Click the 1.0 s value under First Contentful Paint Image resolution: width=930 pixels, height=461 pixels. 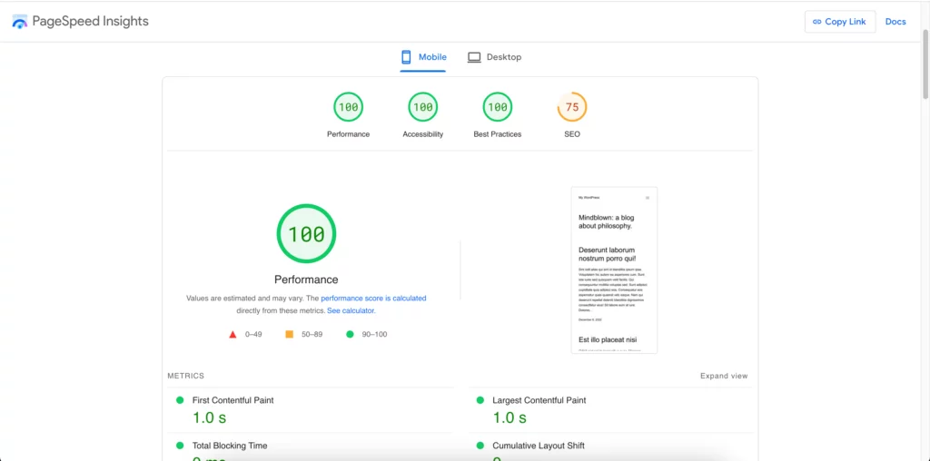coord(210,417)
